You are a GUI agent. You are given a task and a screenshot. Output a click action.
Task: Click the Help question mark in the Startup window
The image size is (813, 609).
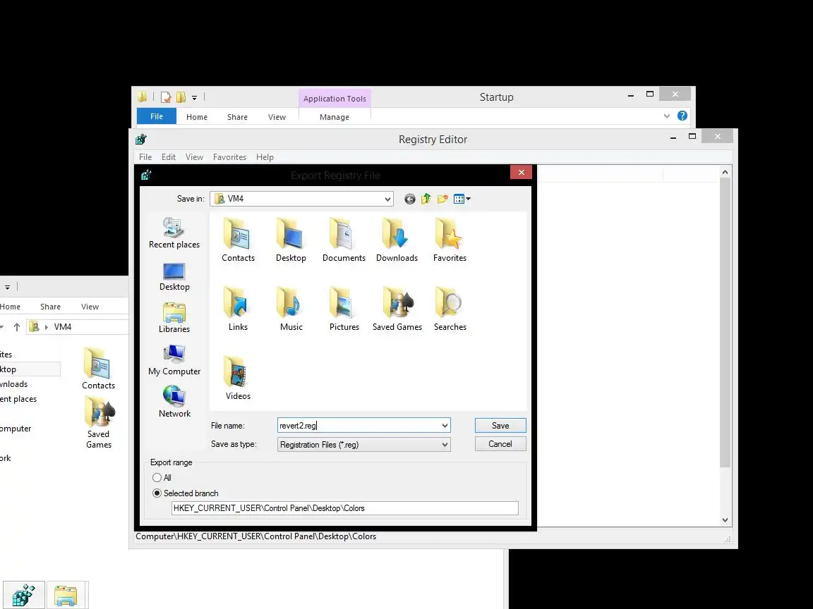tap(682, 116)
